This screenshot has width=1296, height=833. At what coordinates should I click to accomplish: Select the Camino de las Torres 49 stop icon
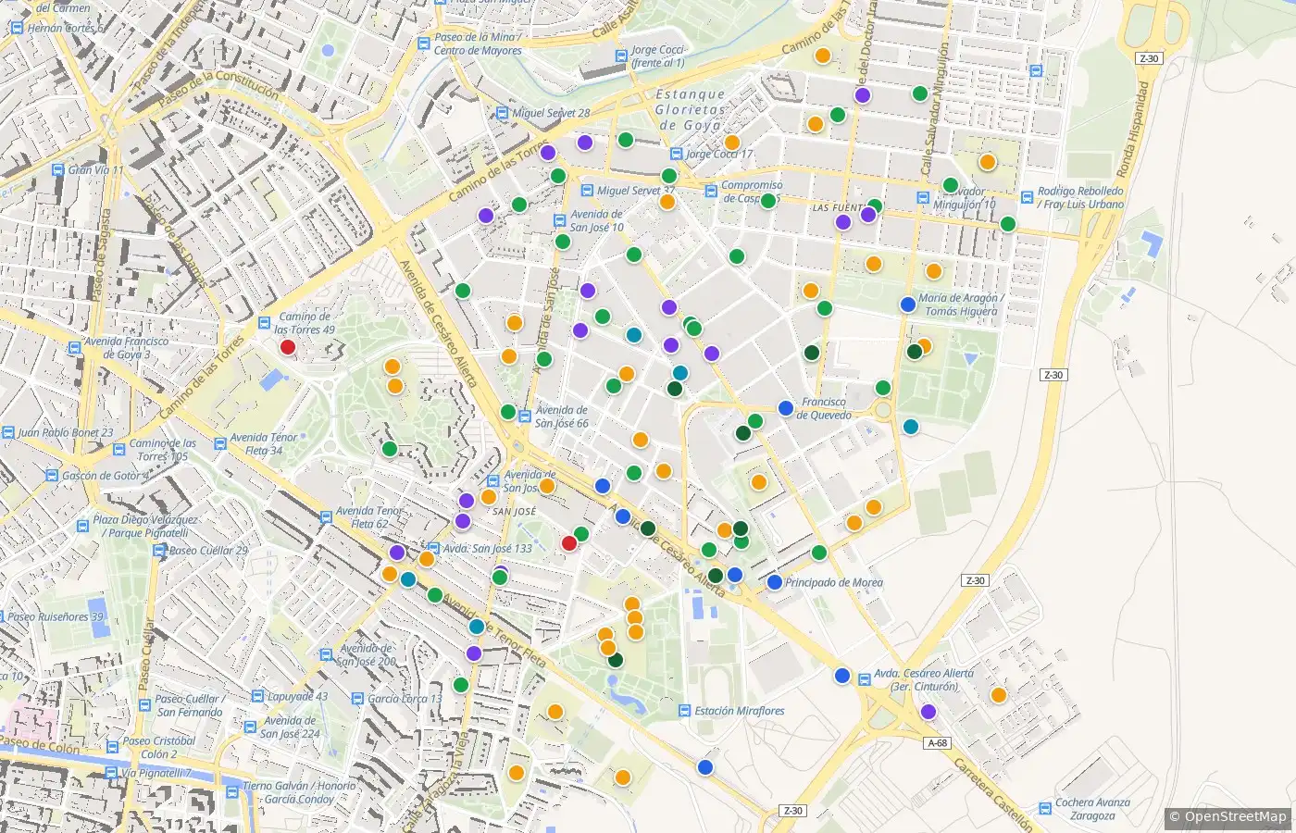click(264, 323)
